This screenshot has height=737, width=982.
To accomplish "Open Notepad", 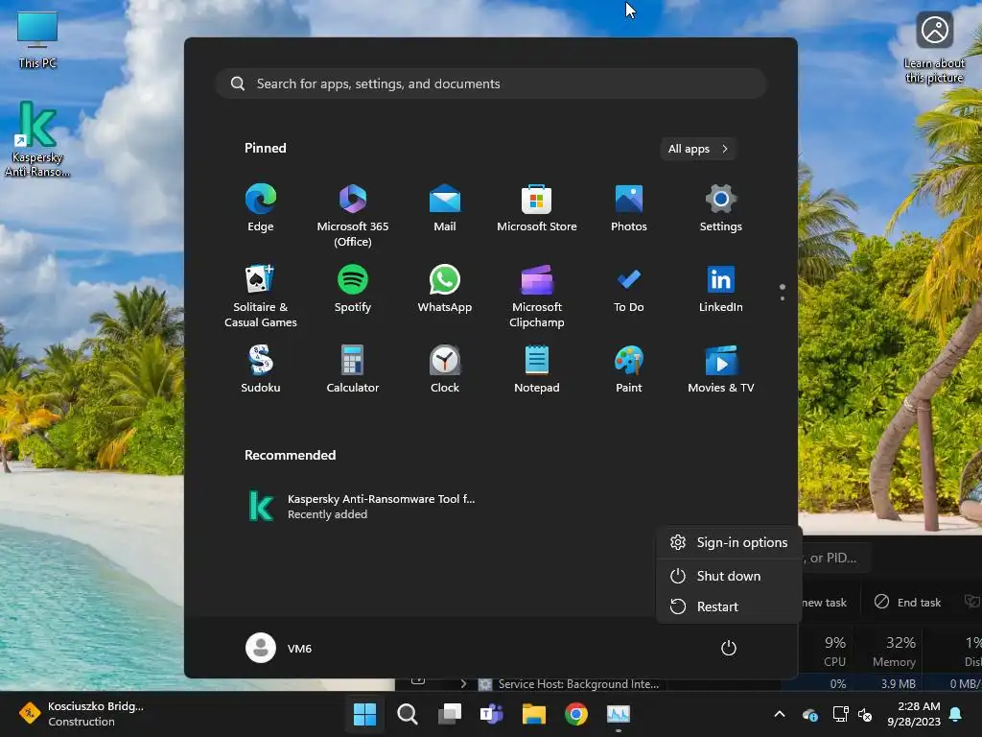I will pyautogui.click(x=537, y=369).
